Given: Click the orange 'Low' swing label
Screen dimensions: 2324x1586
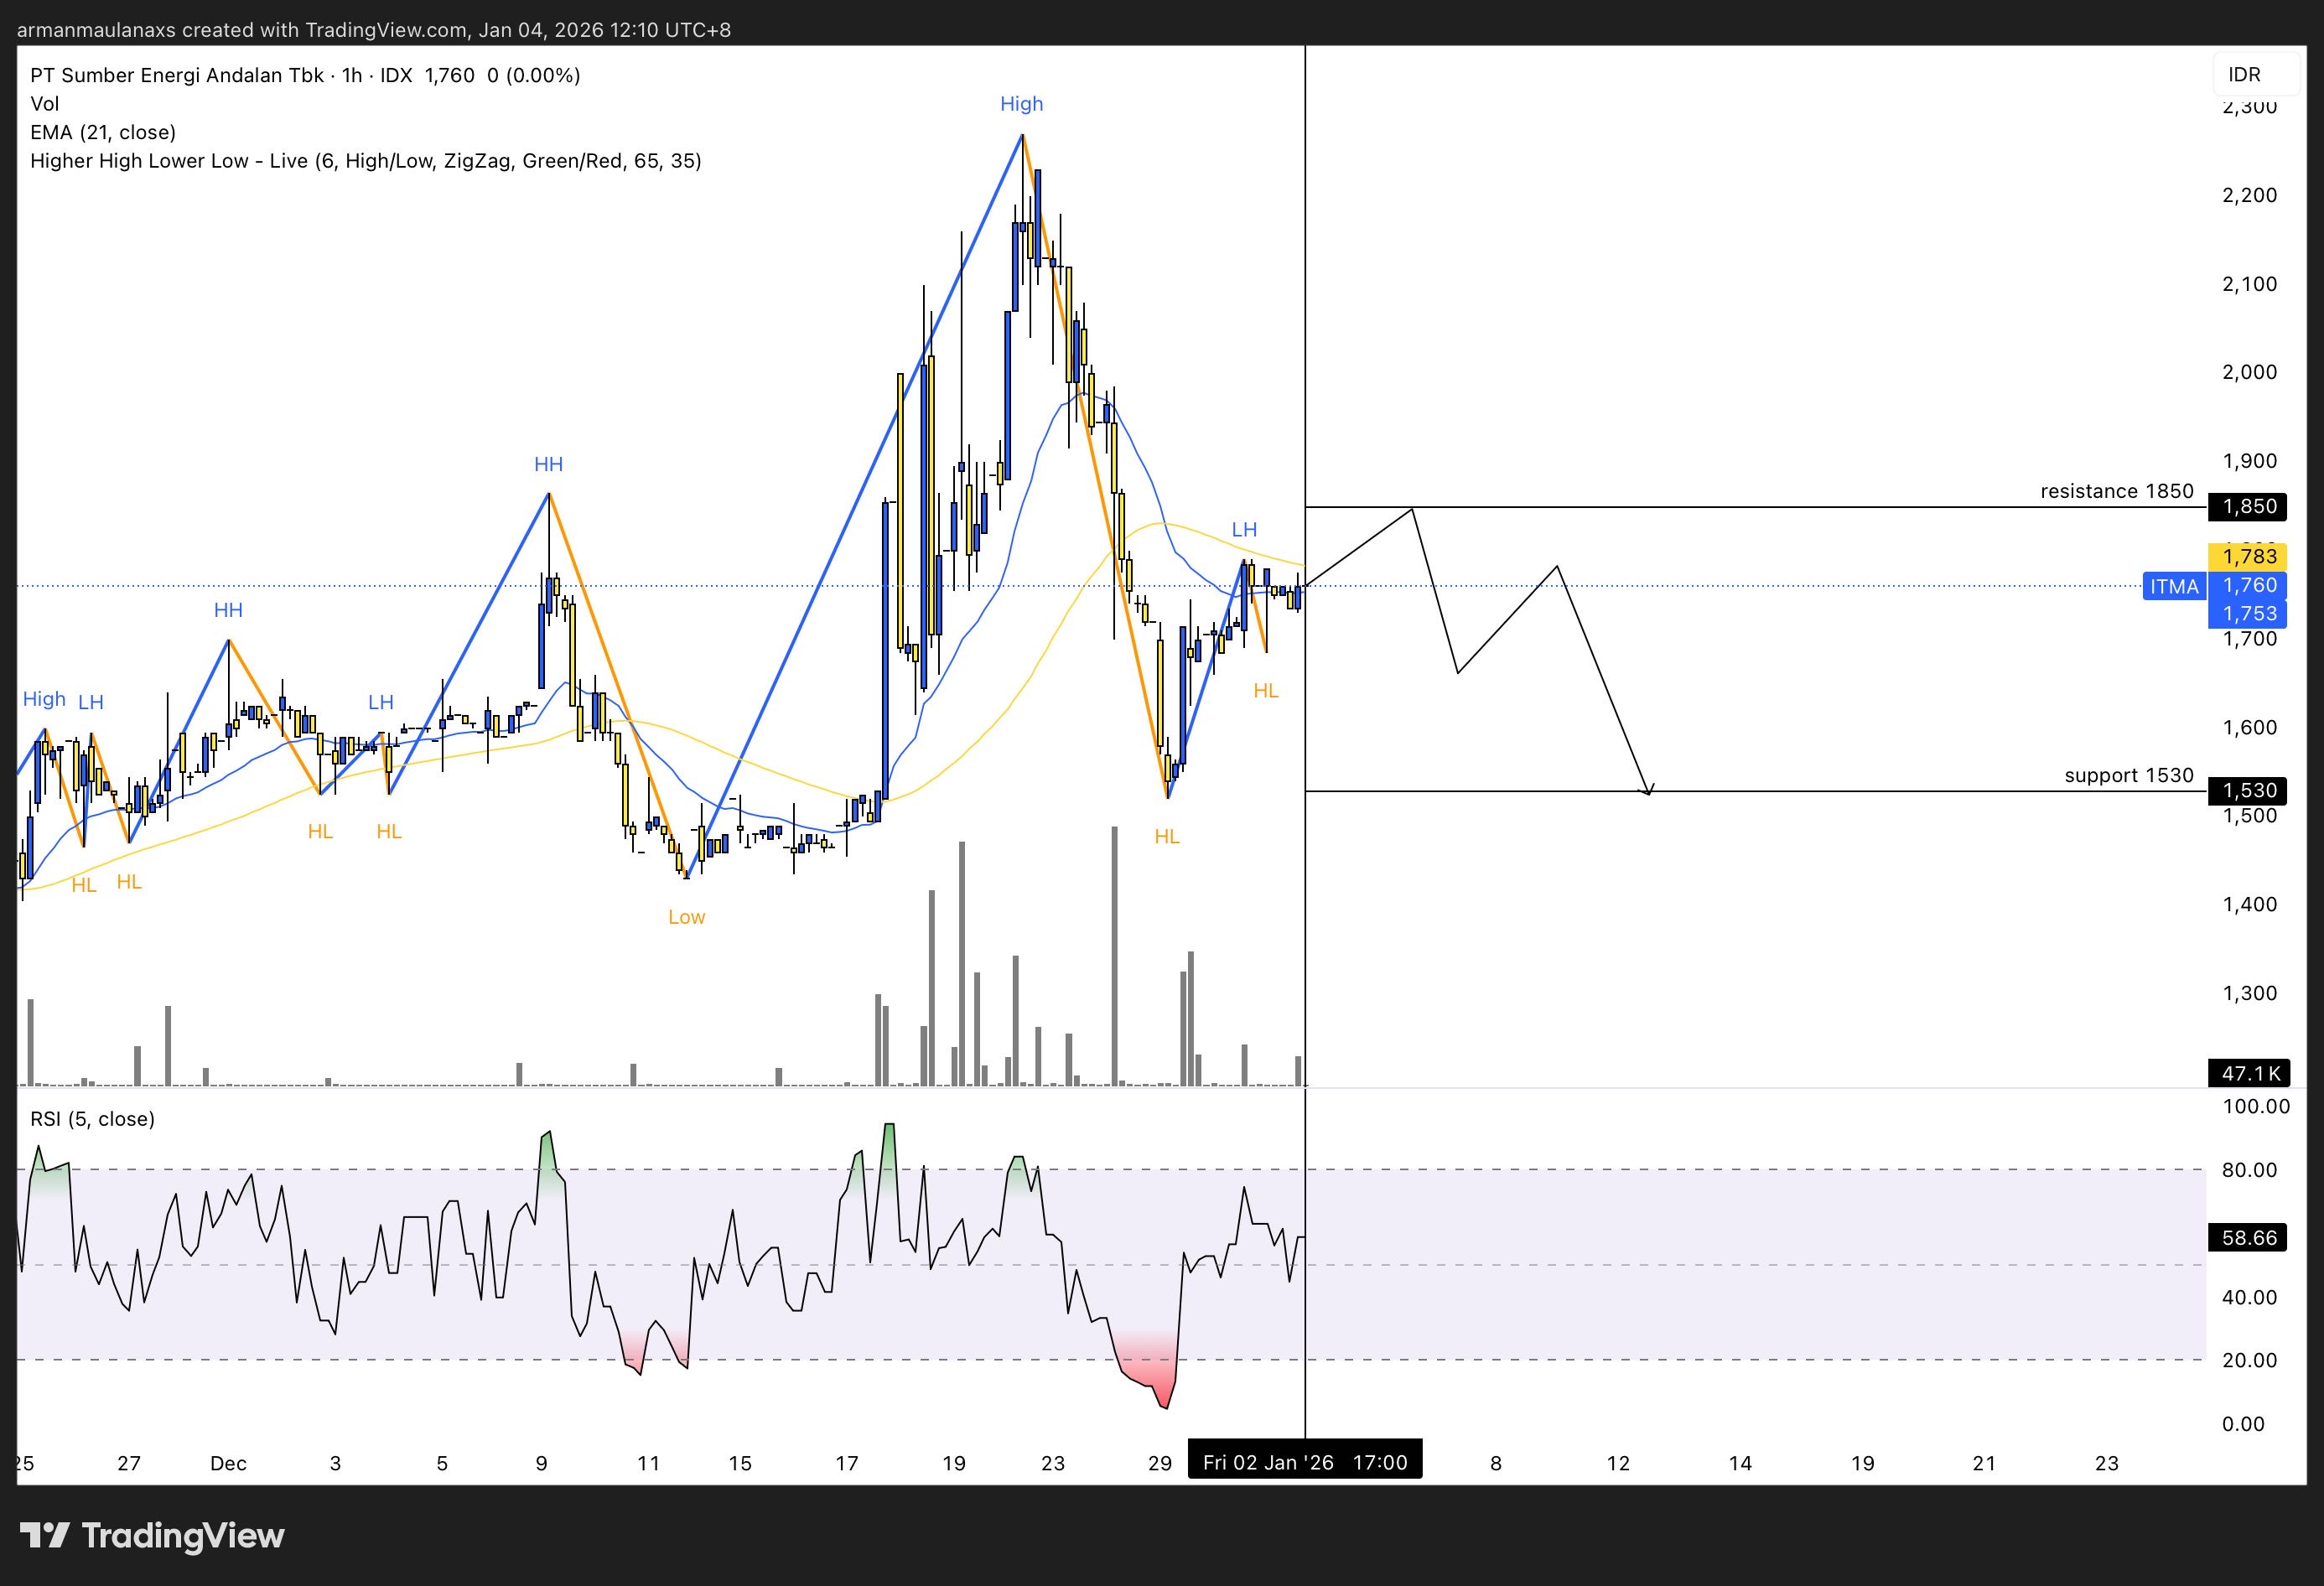Looking at the screenshot, I should (686, 917).
